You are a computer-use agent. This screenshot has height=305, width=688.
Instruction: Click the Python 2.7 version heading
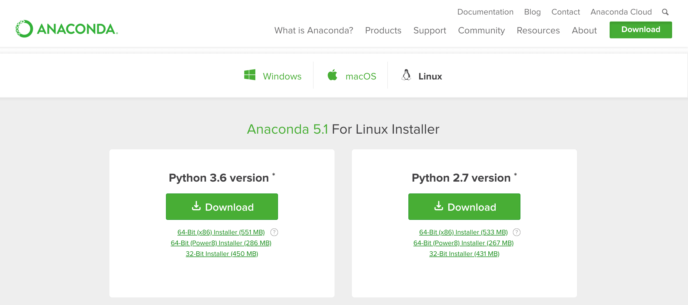click(x=464, y=178)
